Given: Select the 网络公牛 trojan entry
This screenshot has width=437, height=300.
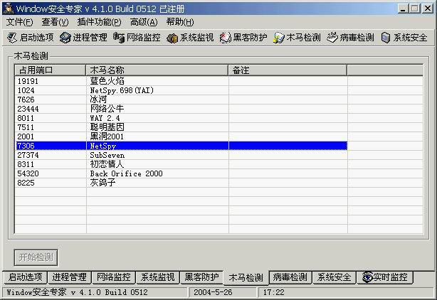Looking at the screenshot, I should pos(181,109).
